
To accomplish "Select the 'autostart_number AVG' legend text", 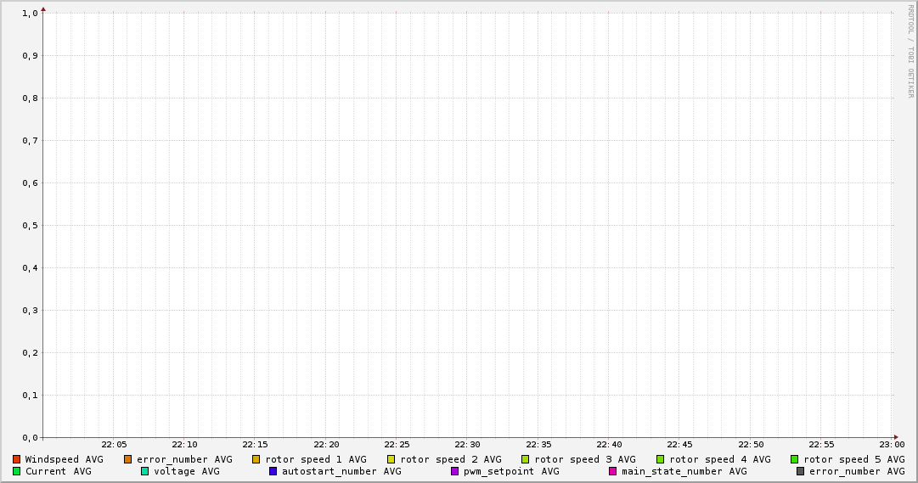I will point(342,472).
